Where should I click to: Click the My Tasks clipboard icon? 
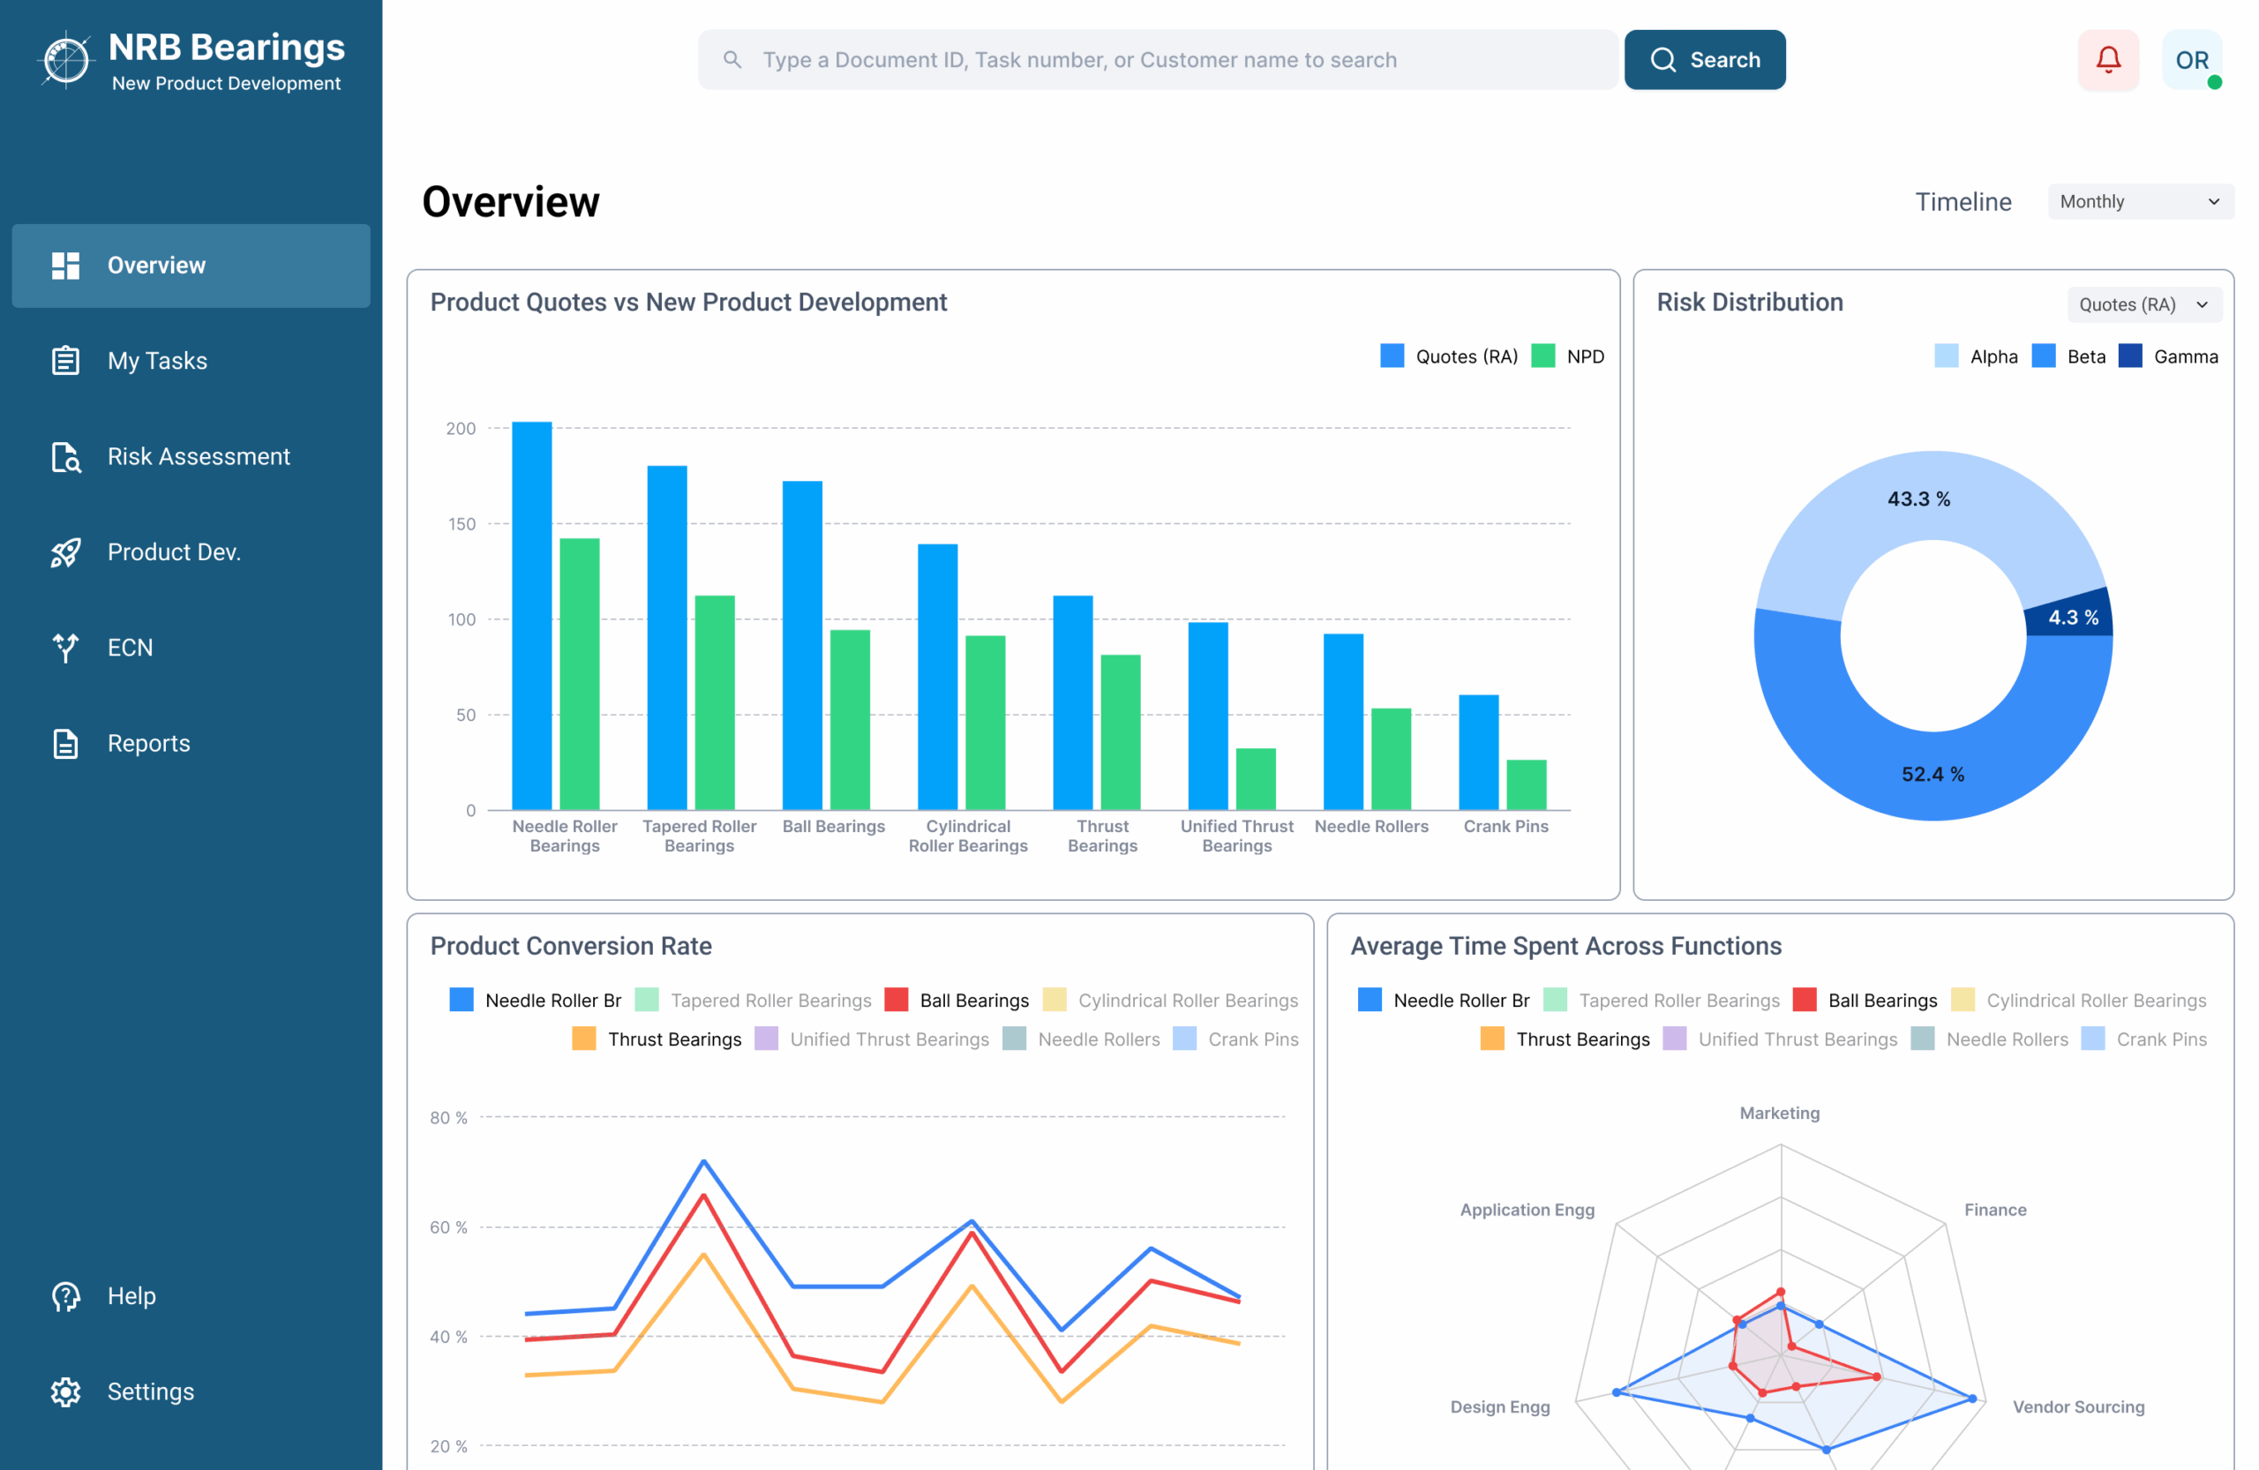click(x=65, y=361)
